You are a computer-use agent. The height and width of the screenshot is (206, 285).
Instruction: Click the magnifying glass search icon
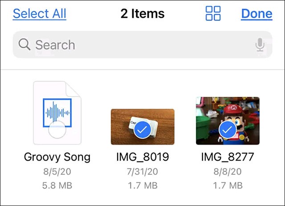coord(24,45)
